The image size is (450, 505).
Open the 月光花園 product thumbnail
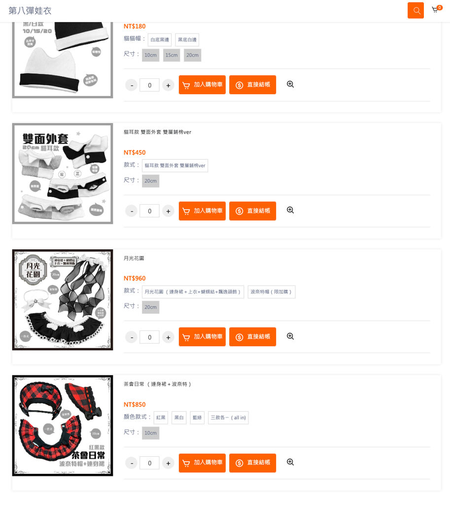[x=63, y=300]
